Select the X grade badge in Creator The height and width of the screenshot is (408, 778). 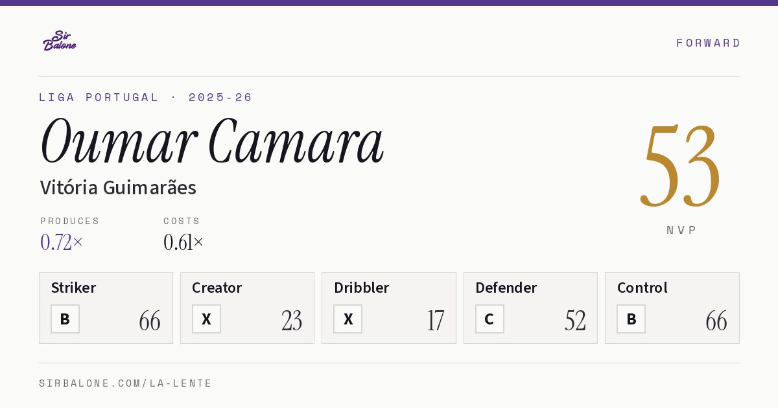(x=206, y=319)
